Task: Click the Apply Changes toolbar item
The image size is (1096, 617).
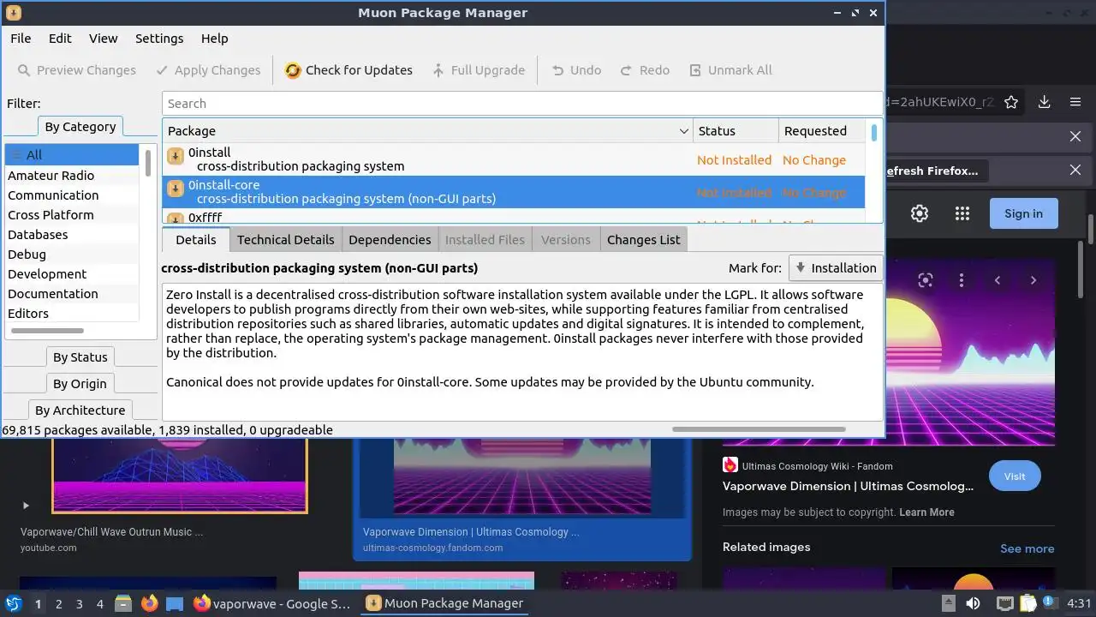Action: pos(208,70)
